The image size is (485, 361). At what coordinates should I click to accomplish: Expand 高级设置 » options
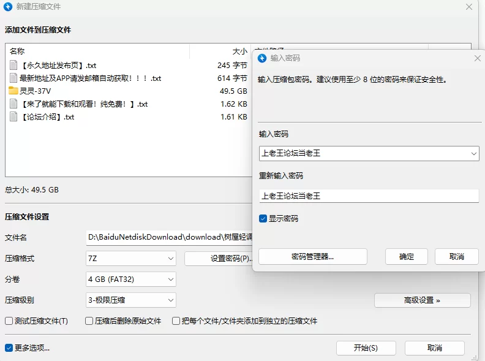click(422, 300)
